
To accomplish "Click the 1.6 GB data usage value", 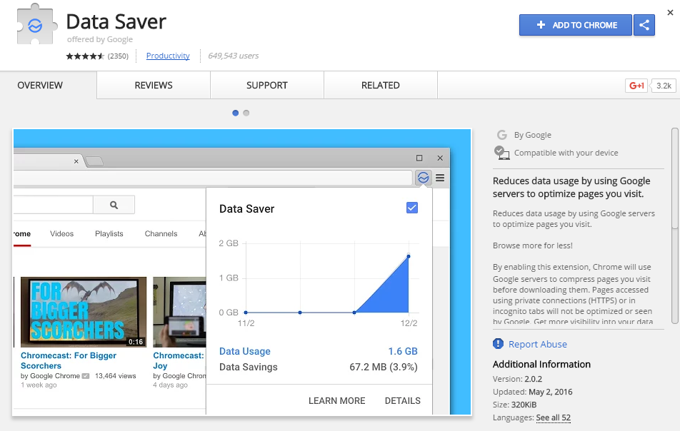I will click(403, 351).
